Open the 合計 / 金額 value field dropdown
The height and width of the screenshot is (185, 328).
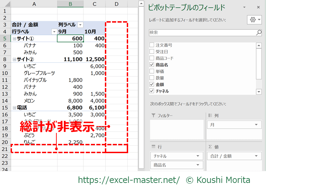pyautogui.click(x=256, y=156)
